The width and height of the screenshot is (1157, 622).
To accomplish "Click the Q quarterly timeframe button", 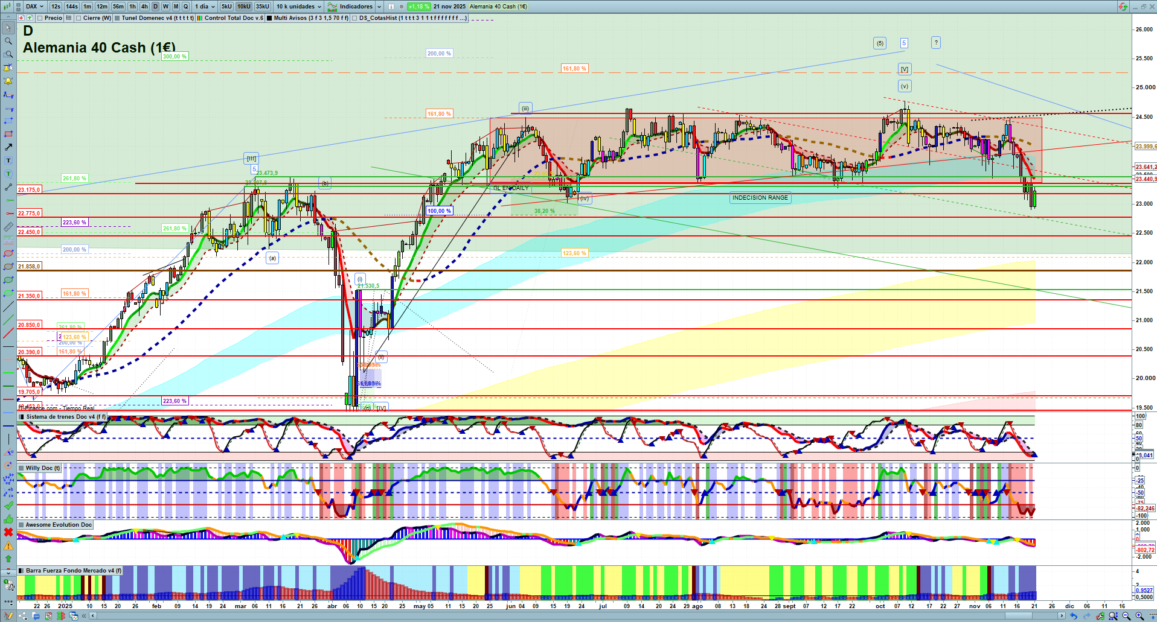I will 185,7.
